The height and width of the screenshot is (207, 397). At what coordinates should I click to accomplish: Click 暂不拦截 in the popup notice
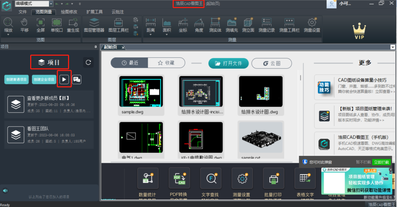point(363,162)
